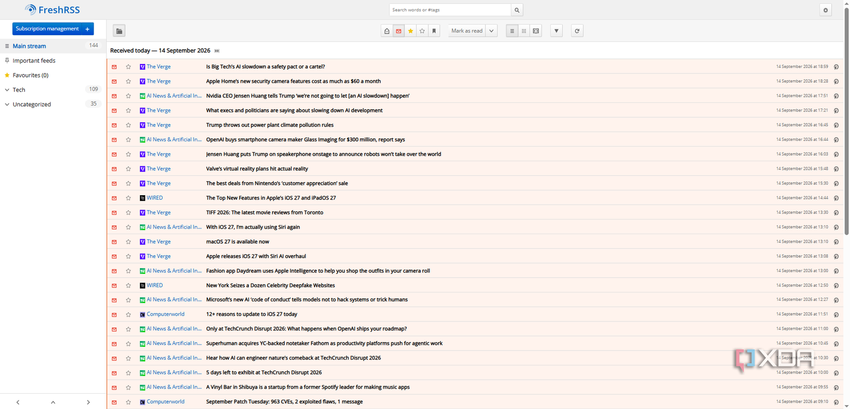Image resolution: width=850 pixels, height=409 pixels.
Task: Mark 'Nvidia CEO Jensen Huang tells Trump' as read
Action: (x=114, y=96)
